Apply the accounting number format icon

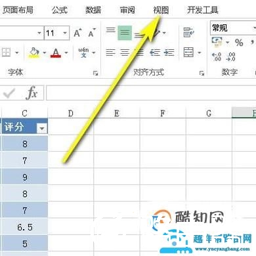pyautogui.click(x=217, y=42)
